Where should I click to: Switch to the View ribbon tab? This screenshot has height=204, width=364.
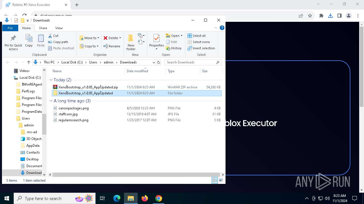coord(59,28)
